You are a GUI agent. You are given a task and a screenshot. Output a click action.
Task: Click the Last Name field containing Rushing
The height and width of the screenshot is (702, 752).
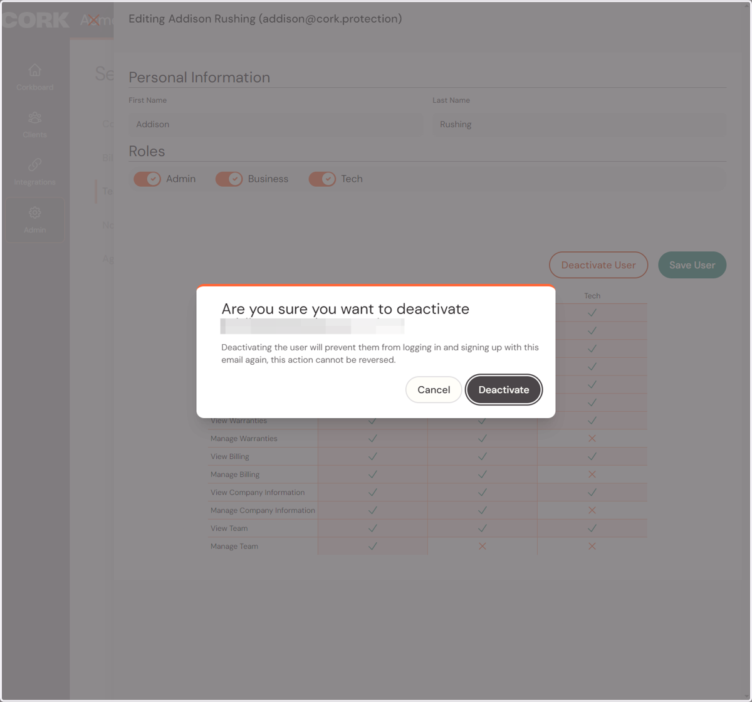(x=580, y=125)
